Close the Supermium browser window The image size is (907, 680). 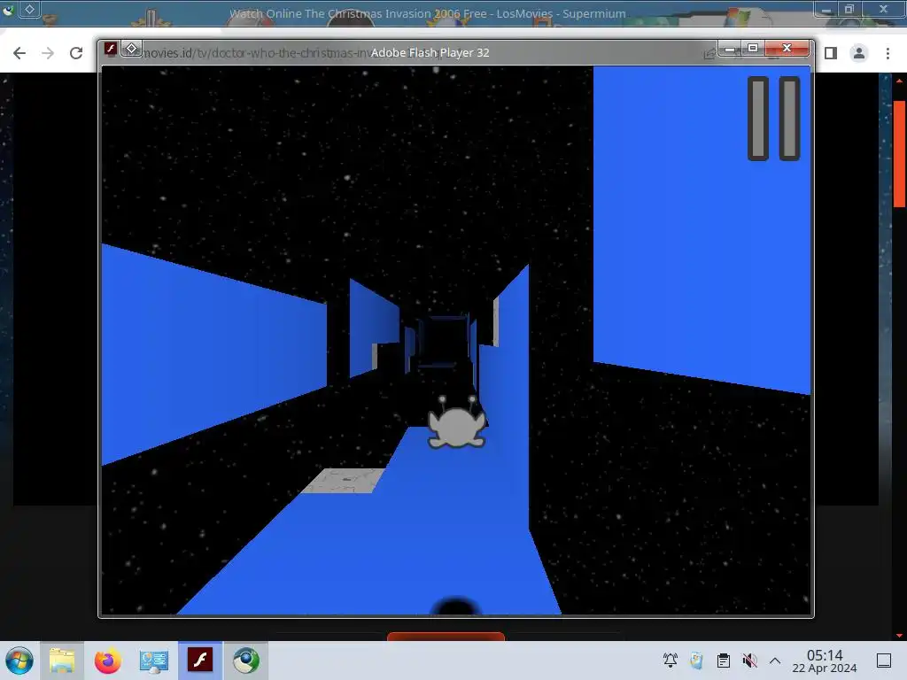[x=883, y=9]
